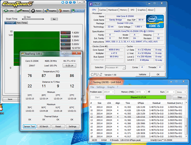Select the HW Monitor tab in EasyTune6
The width and height of the screenshot is (191, 145).
78,11
